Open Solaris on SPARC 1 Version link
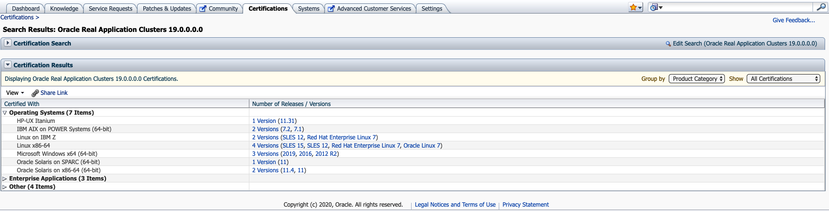This screenshot has width=829, height=211. coord(264,162)
